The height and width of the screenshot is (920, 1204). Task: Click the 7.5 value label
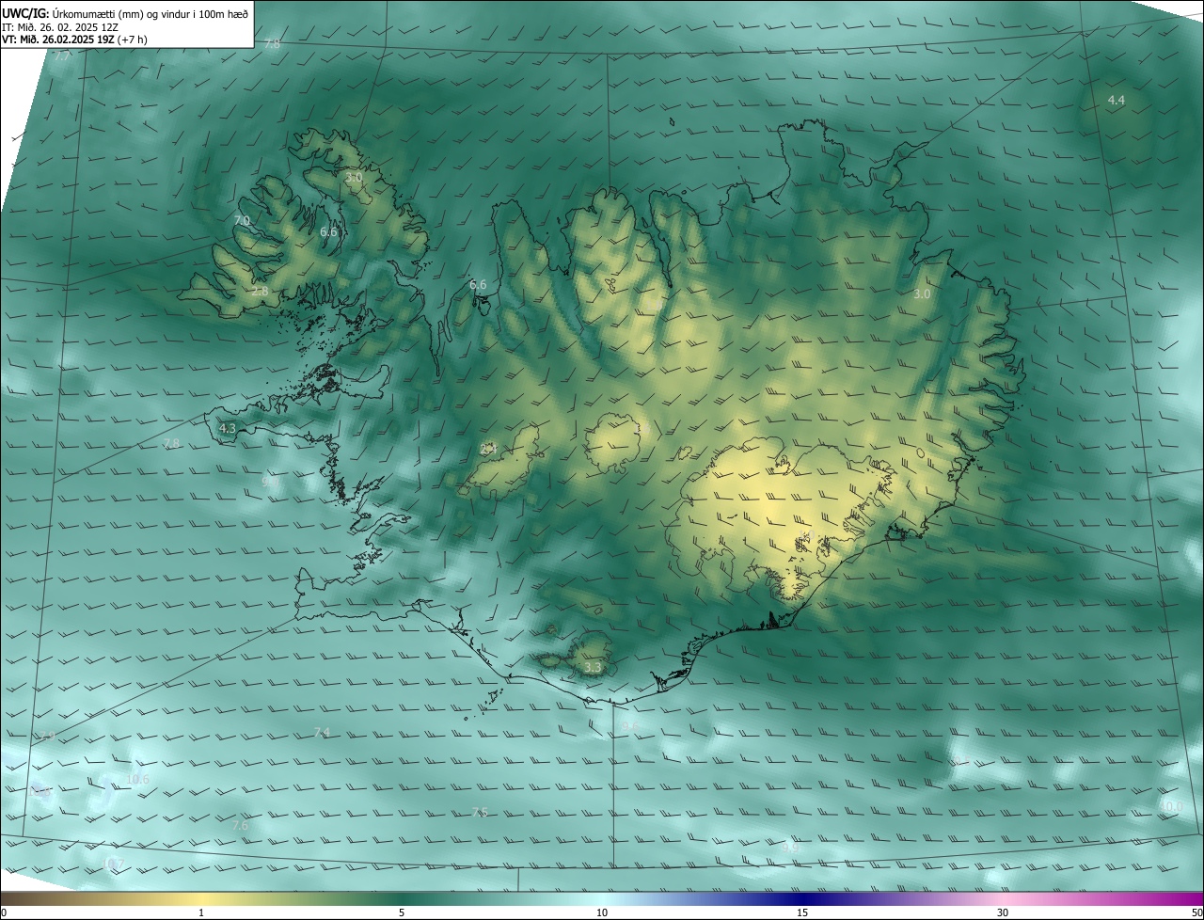point(480,812)
